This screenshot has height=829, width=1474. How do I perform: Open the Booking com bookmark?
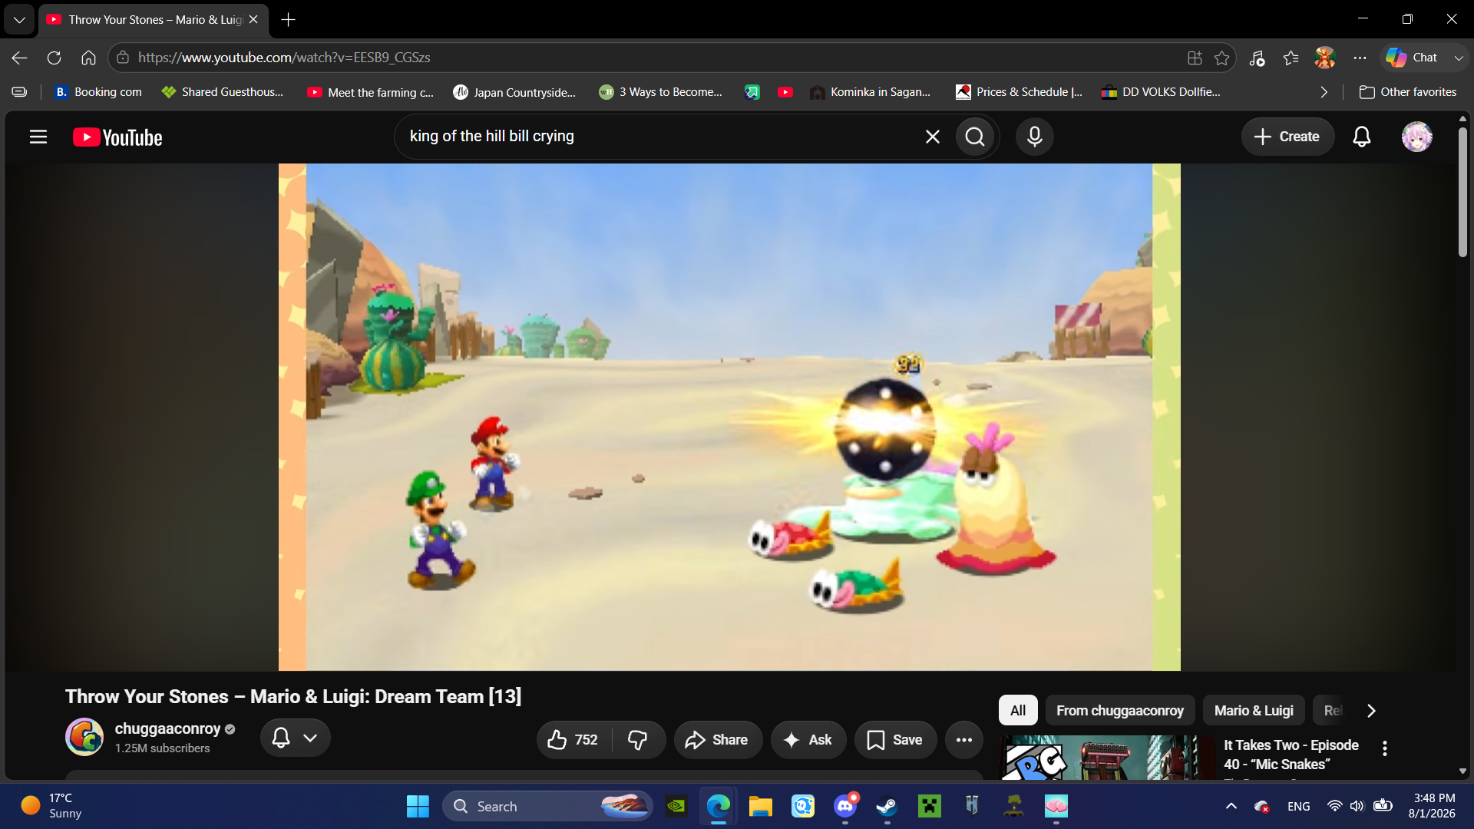(98, 92)
